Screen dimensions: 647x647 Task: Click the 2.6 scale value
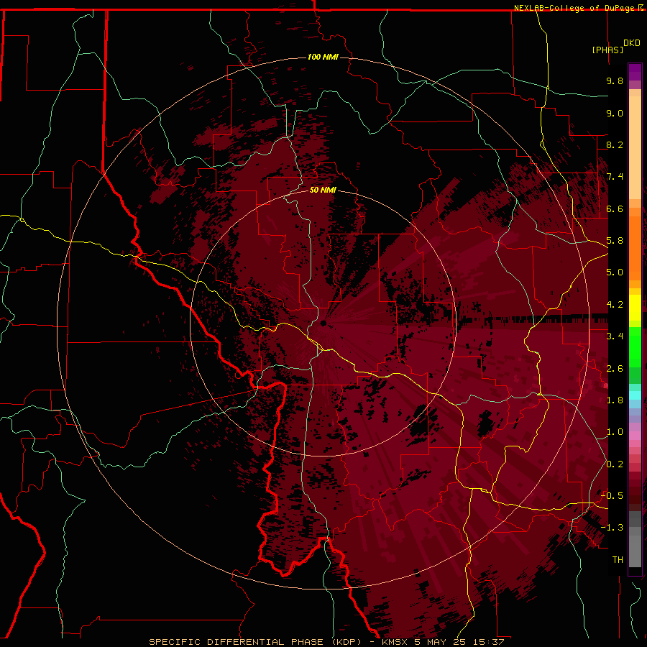point(615,369)
